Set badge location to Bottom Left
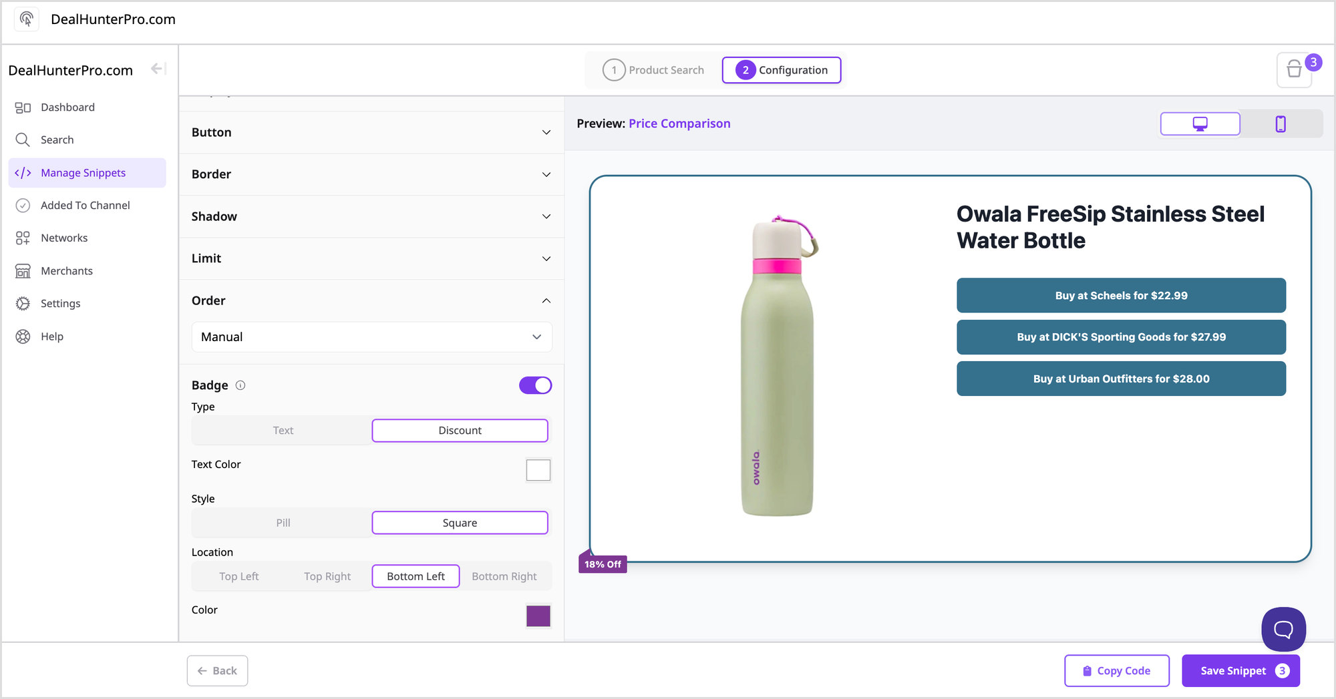The height and width of the screenshot is (699, 1336). [x=415, y=576]
